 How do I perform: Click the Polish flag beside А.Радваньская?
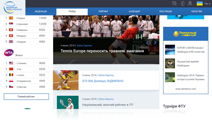pyautogui.click(x=11, y=81)
